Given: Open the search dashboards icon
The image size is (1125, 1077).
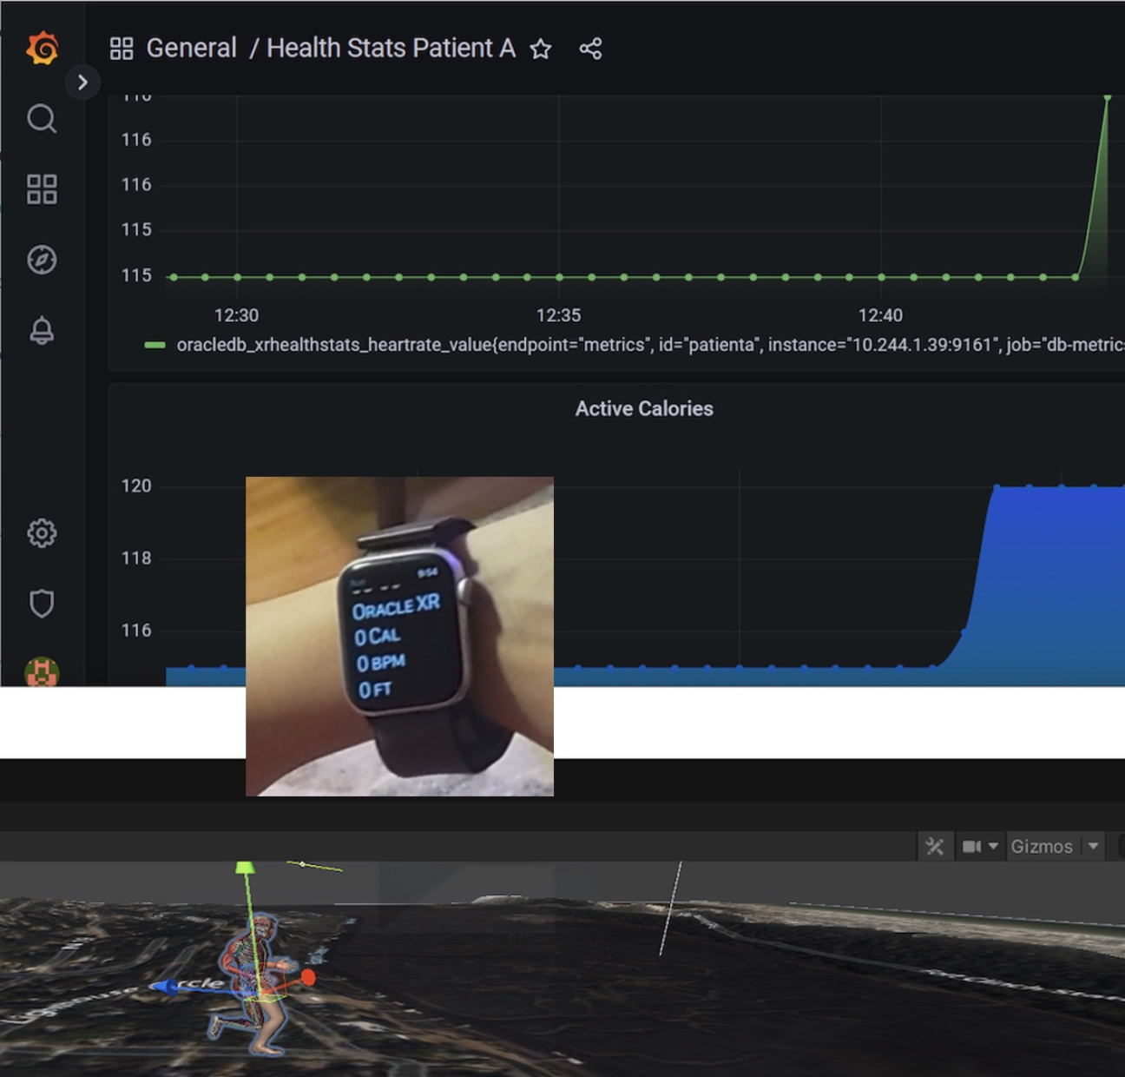Looking at the screenshot, I should 42,118.
